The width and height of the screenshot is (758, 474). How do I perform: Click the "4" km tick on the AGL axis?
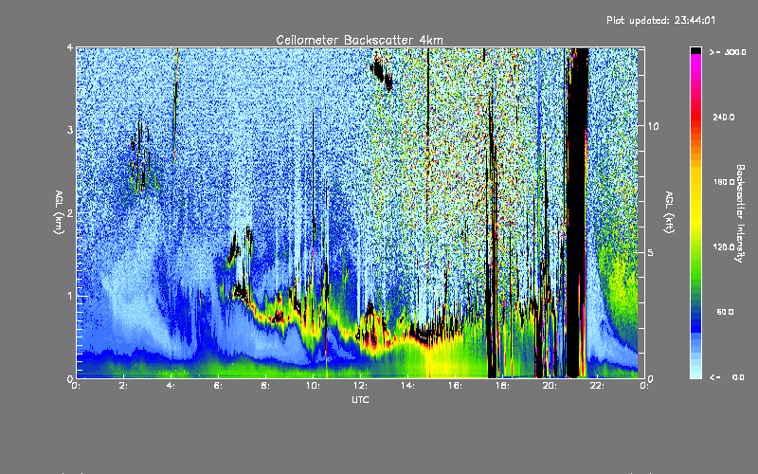click(x=70, y=48)
